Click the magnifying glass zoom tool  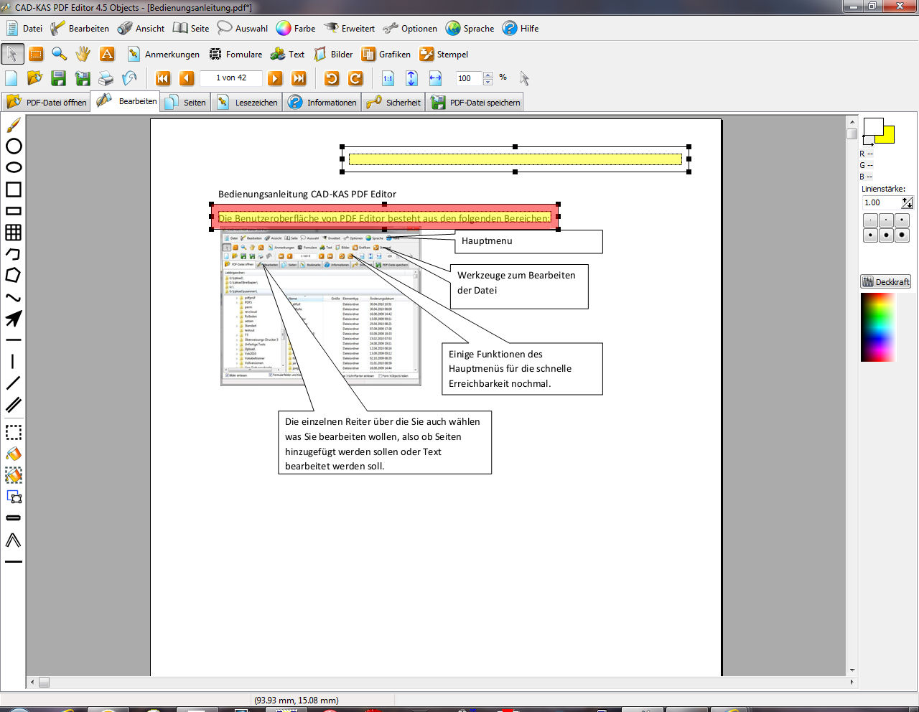coord(60,55)
